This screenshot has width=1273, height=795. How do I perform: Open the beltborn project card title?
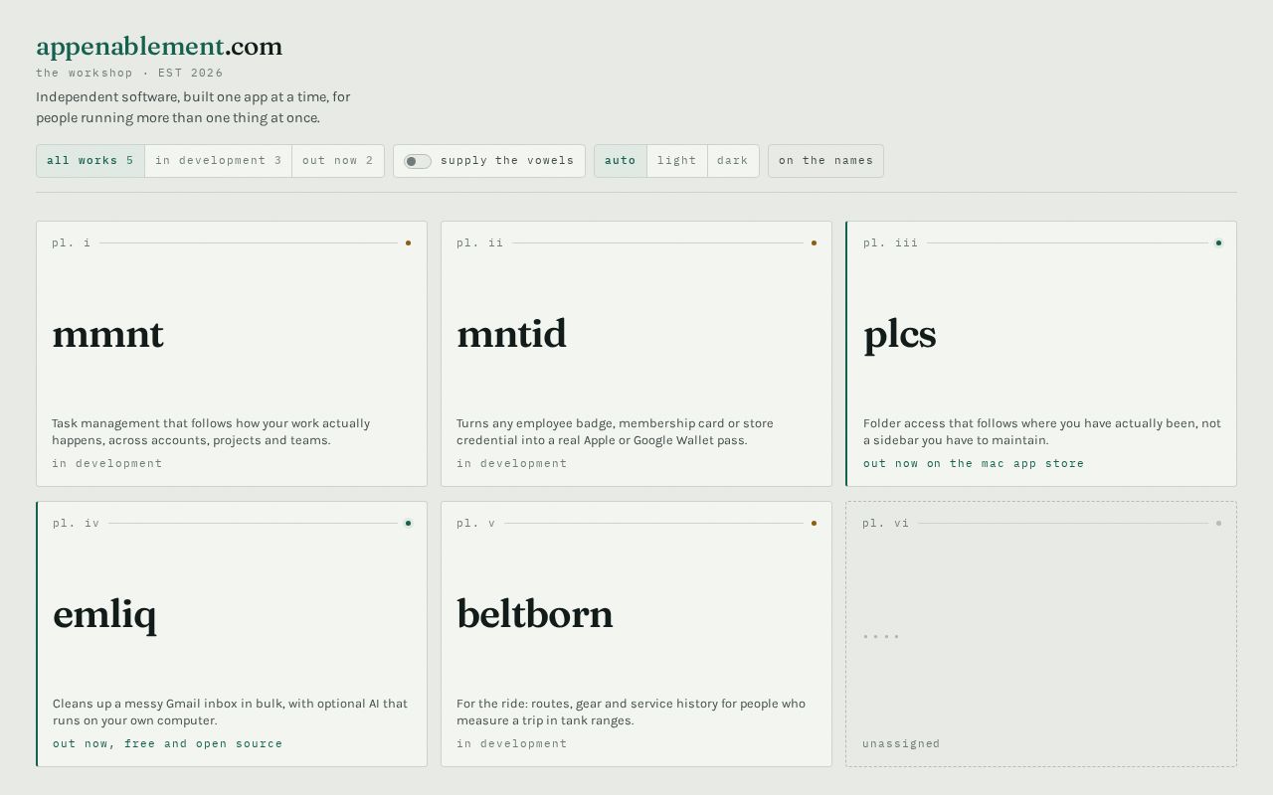pos(535,614)
